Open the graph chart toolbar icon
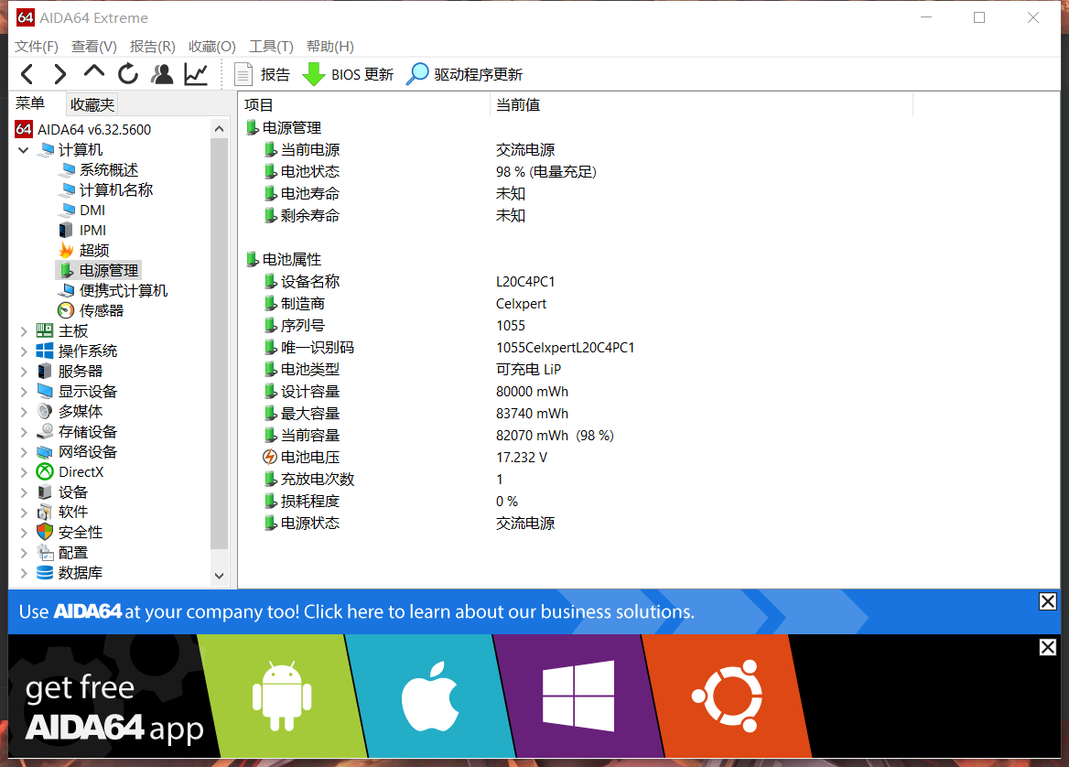This screenshot has height=767, width=1069. point(197,73)
